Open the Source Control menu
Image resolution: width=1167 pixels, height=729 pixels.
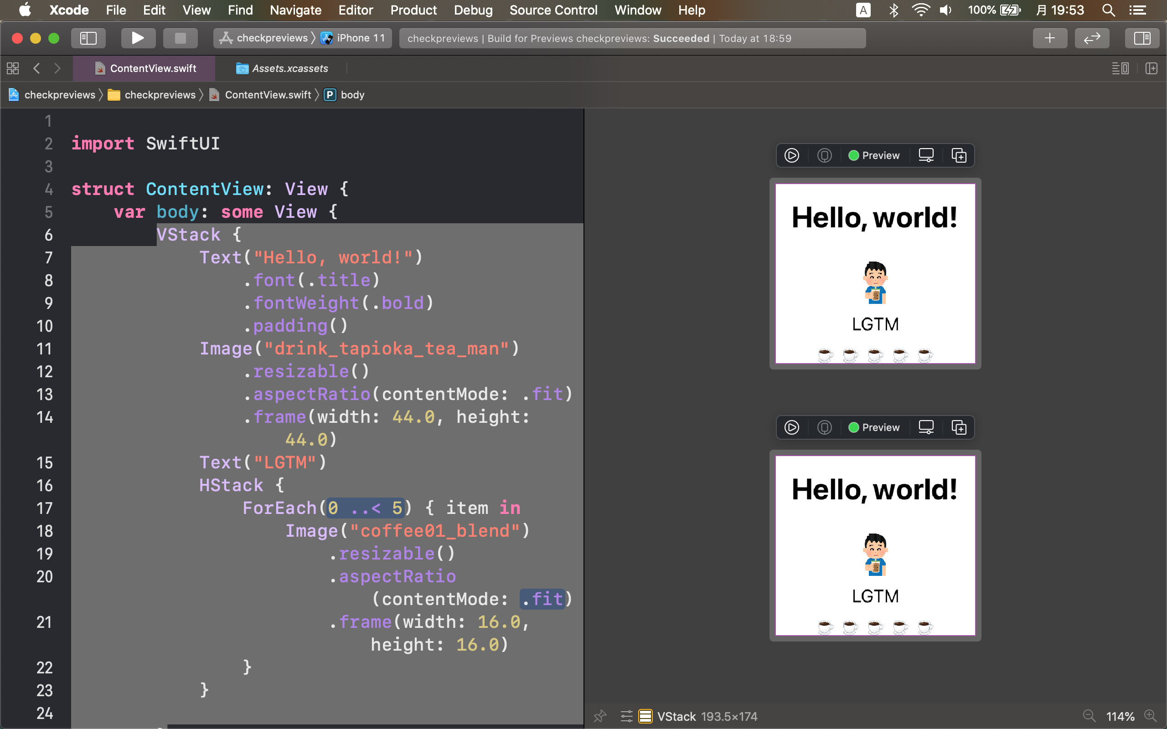click(553, 10)
